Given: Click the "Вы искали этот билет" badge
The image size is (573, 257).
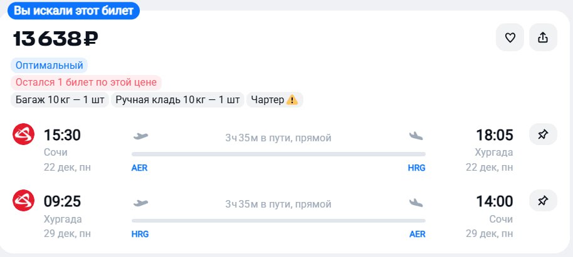Looking at the screenshot, I should [73, 11].
